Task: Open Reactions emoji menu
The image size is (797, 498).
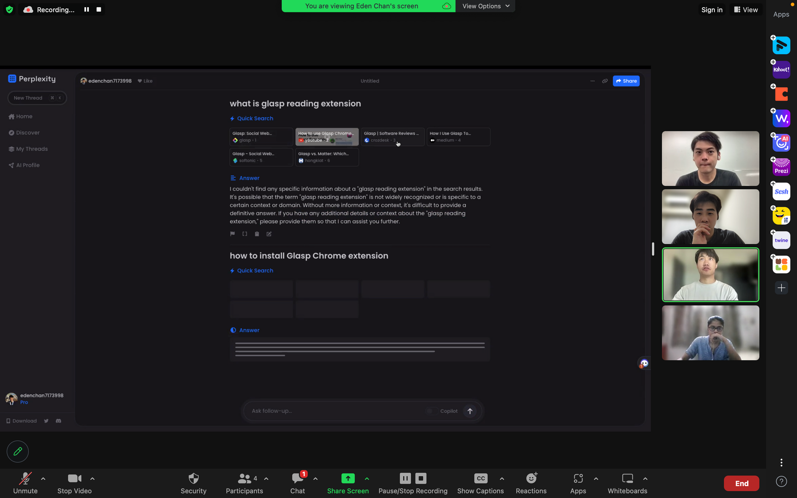Action: [531, 483]
